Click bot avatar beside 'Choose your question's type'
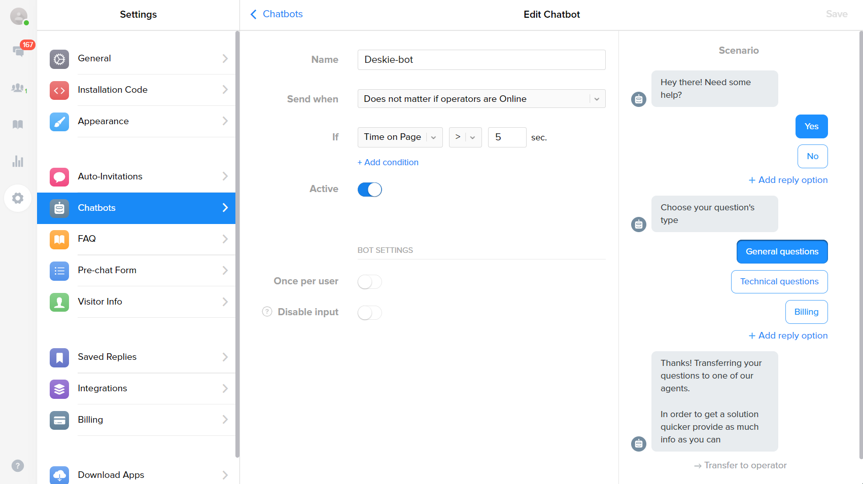Image resolution: width=863 pixels, height=484 pixels. point(639,225)
